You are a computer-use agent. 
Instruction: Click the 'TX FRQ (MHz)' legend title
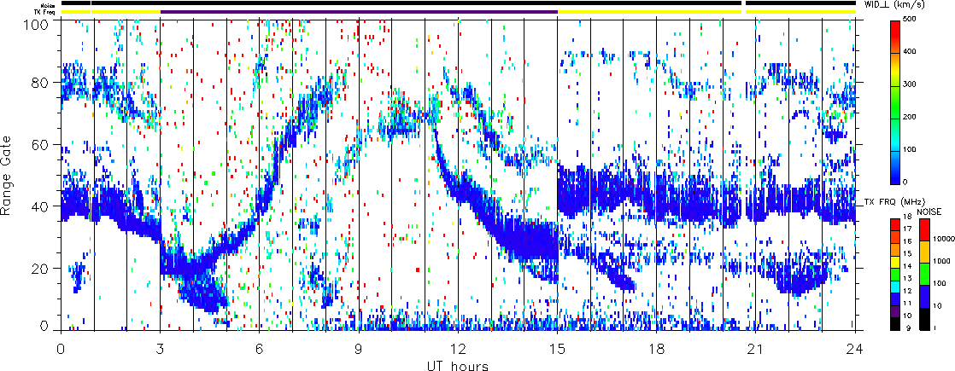(894, 202)
